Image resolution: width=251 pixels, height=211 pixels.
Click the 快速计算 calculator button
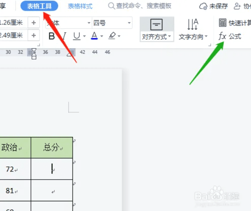[235, 23]
